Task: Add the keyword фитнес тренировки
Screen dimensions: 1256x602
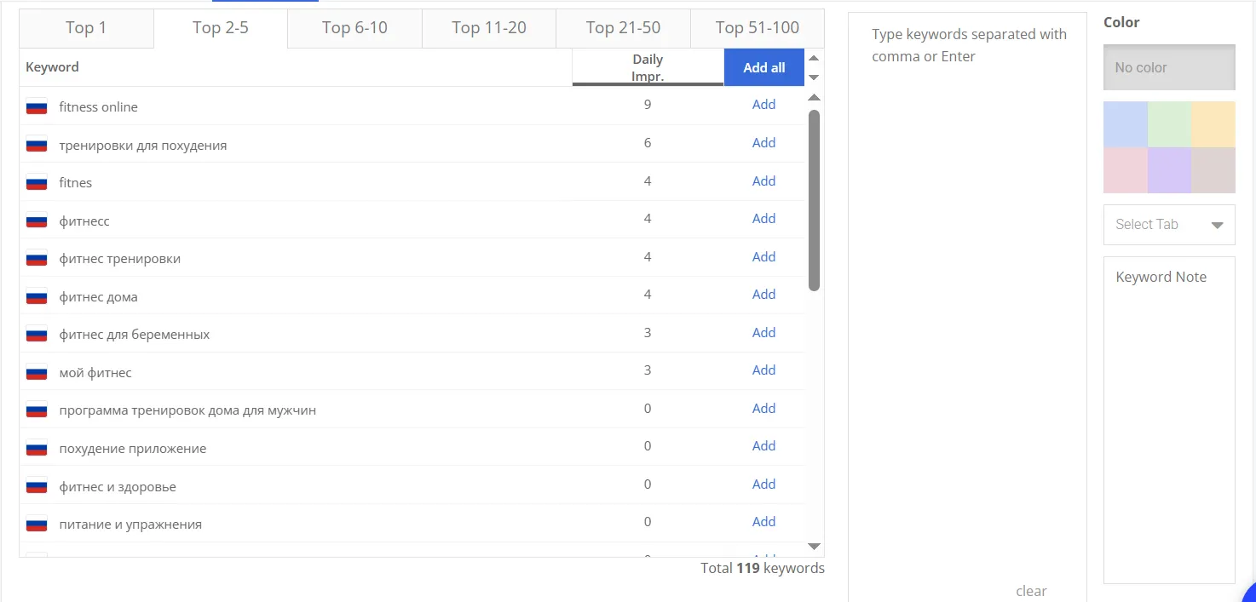Action: (763, 256)
